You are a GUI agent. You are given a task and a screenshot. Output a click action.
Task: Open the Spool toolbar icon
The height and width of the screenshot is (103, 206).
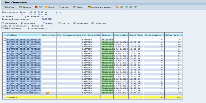[x=46, y=7]
